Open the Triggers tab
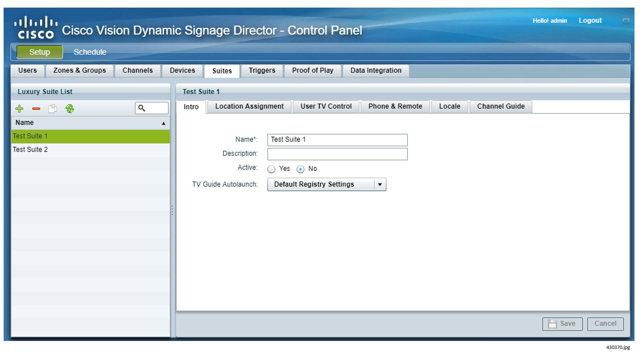The height and width of the screenshot is (358, 641). 262,71
